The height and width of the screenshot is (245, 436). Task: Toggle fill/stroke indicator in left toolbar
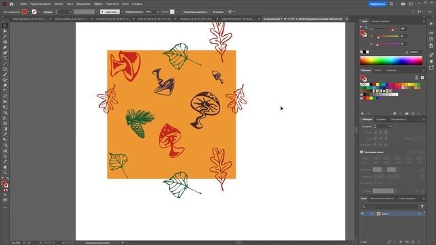(5, 184)
